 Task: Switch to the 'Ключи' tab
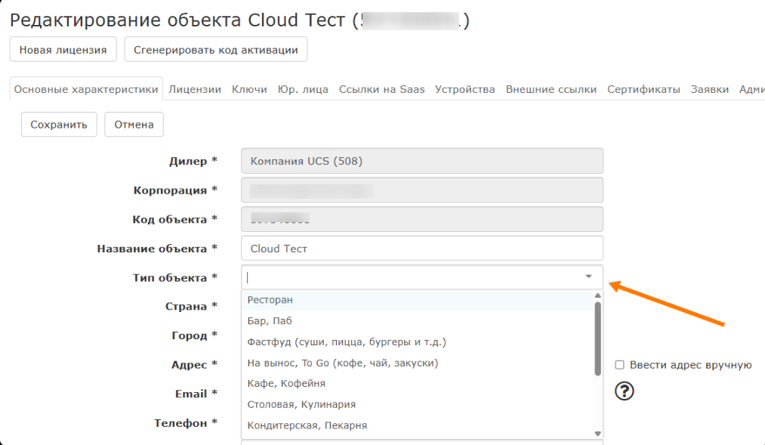[x=249, y=89]
